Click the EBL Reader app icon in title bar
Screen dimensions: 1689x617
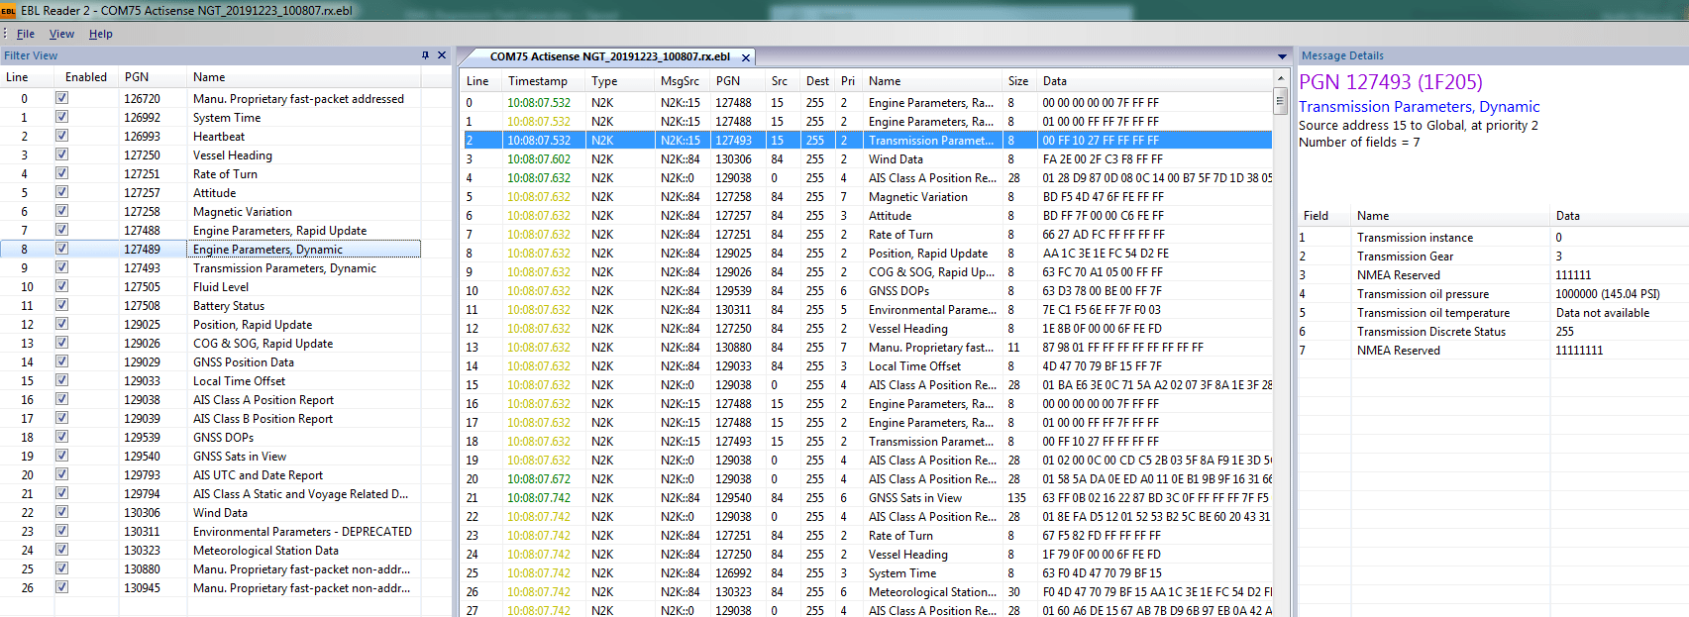8,11
